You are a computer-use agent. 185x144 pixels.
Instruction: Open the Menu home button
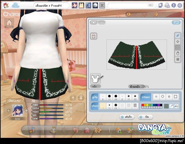pyautogui.click(x=9, y=23)
